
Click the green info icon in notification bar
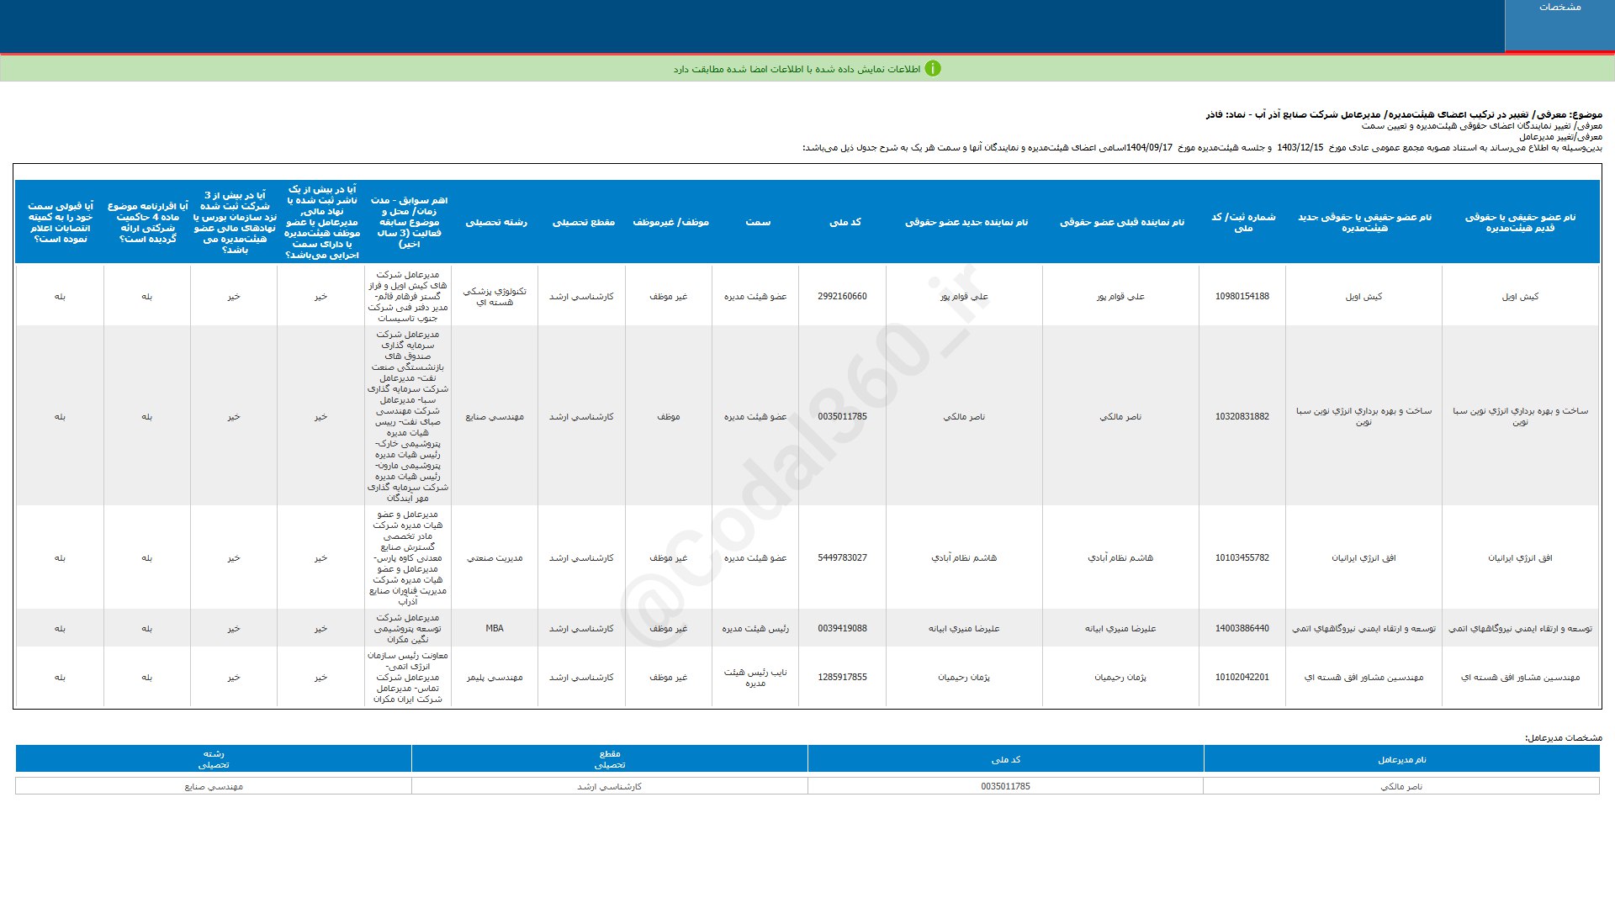pos(932,69)
